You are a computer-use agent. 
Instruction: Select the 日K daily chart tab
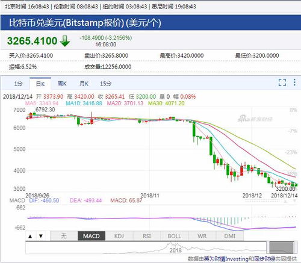(x=40, y=84)
